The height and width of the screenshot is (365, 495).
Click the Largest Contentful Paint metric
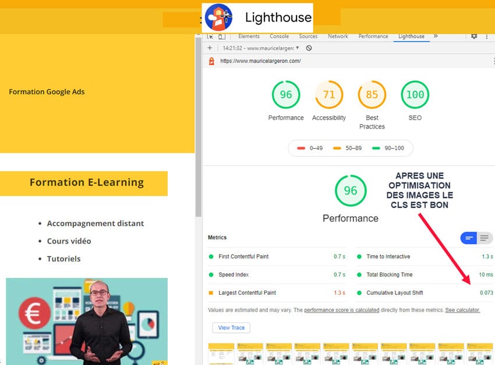coord(277,293)
